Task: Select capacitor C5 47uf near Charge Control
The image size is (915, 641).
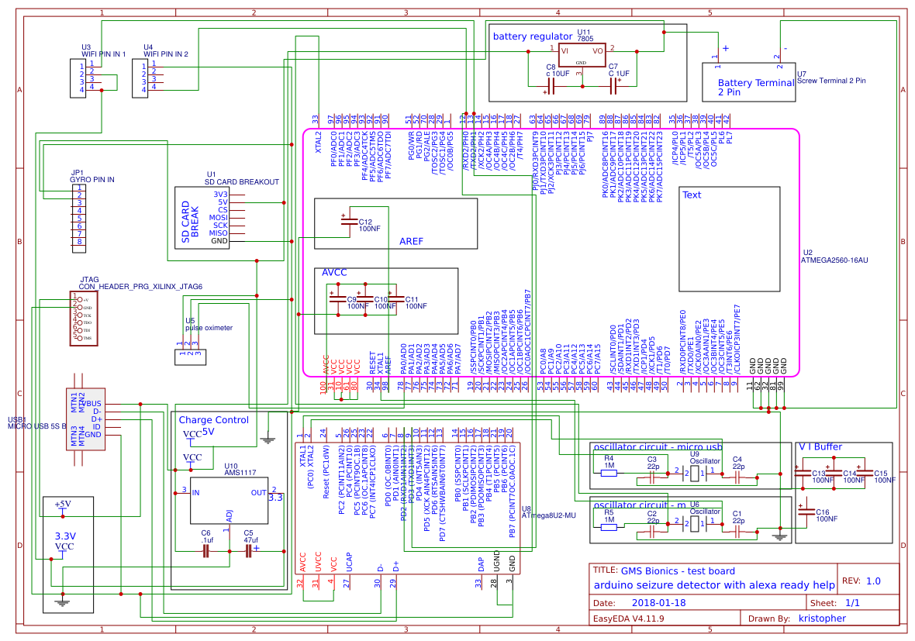Action: [247, 549]
